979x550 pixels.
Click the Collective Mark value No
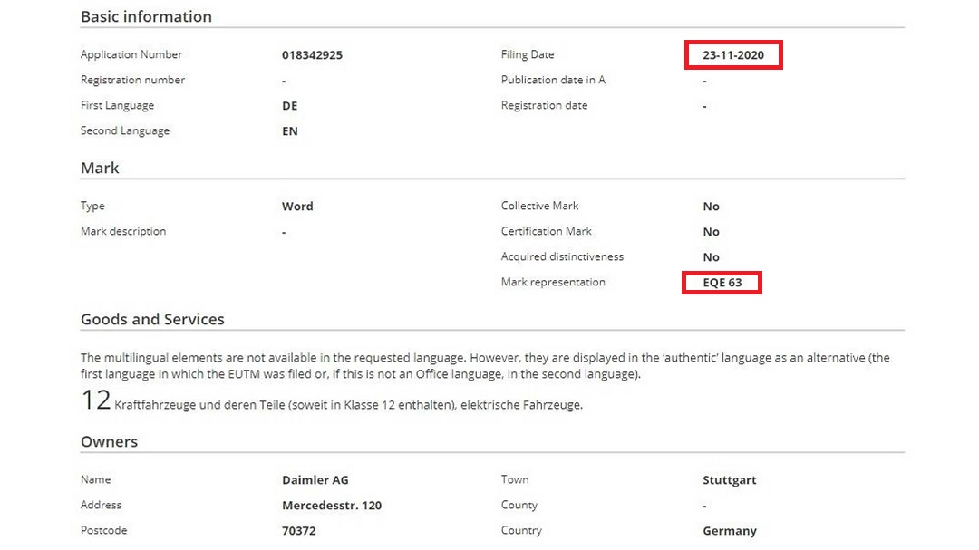point(711,206)
